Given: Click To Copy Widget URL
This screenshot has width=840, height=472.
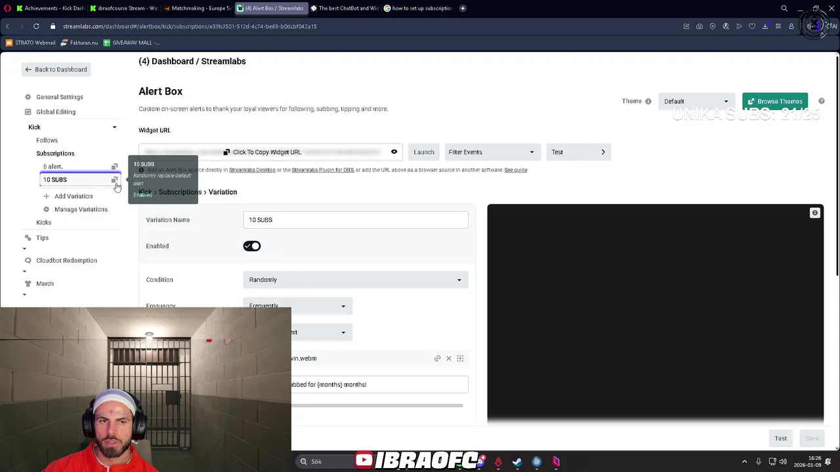Looking at the screenshot, I should pyautogui.click(x=262, y=152).
